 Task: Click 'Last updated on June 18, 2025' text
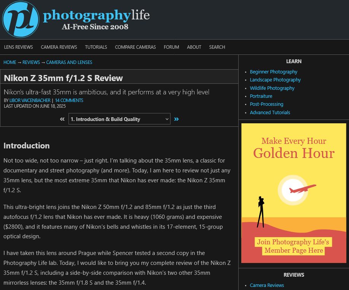coord(35,106)
